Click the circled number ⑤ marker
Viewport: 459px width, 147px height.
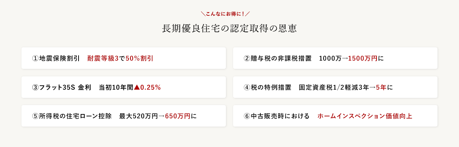pyautogui.click(x=35, y=116)
